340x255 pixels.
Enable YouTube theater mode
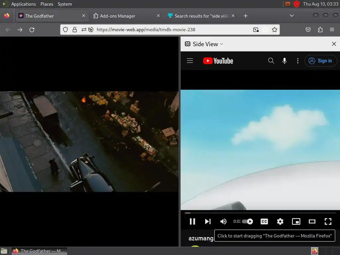click(312, 221)
